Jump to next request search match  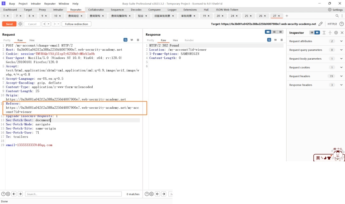pyautogui.click(x=20, y=194)
